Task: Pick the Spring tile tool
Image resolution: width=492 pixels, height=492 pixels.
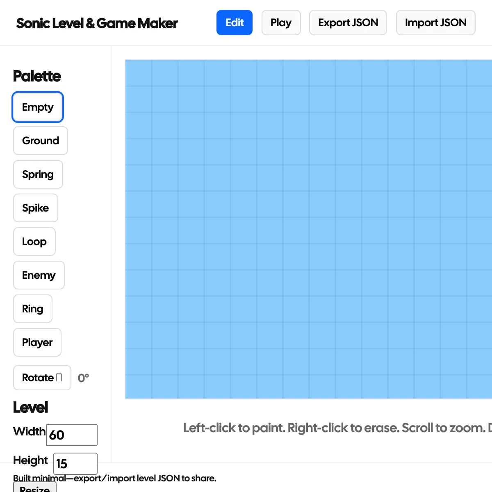Action: tap(38, 174)
